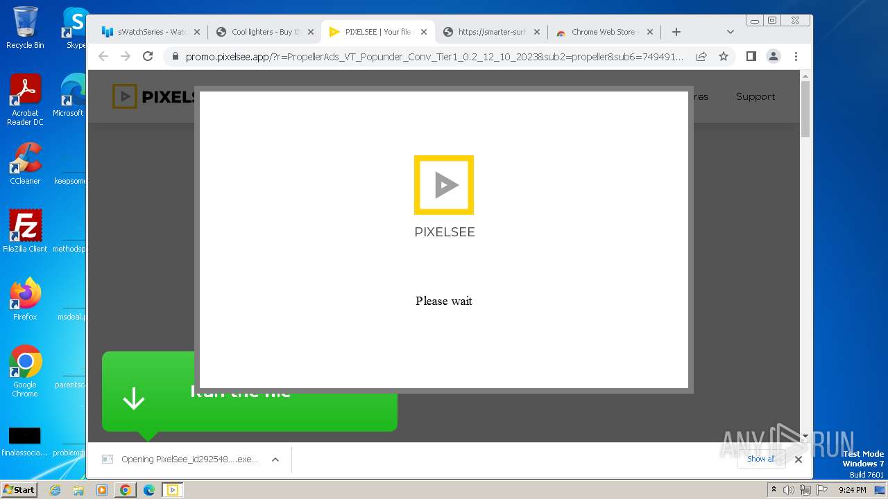Reload the current page

click(148, 56)
